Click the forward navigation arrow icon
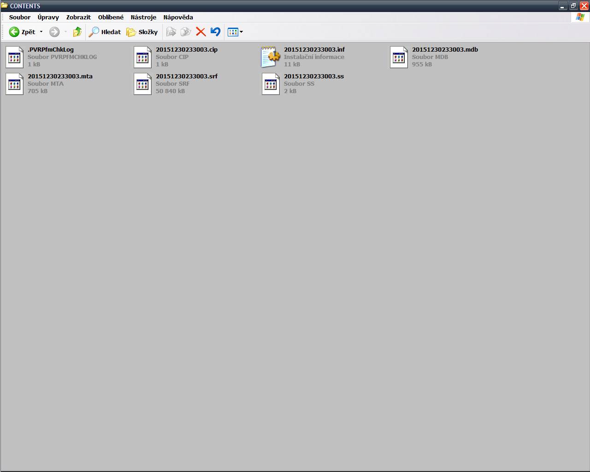 pyautogui.click(x=54, y=32)
